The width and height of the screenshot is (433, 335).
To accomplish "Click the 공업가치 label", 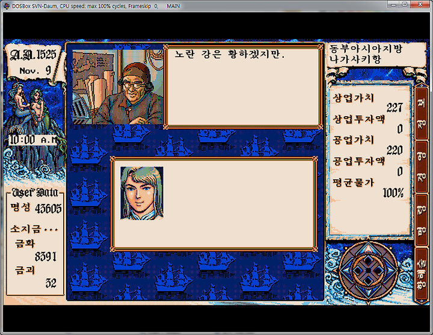I will click(x=353, y=140).
